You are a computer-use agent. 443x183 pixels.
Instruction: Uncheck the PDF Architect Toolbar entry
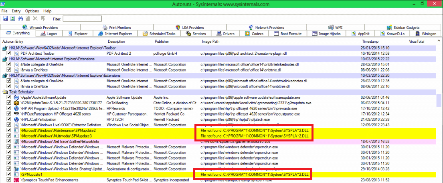click(x=9, y=54)
